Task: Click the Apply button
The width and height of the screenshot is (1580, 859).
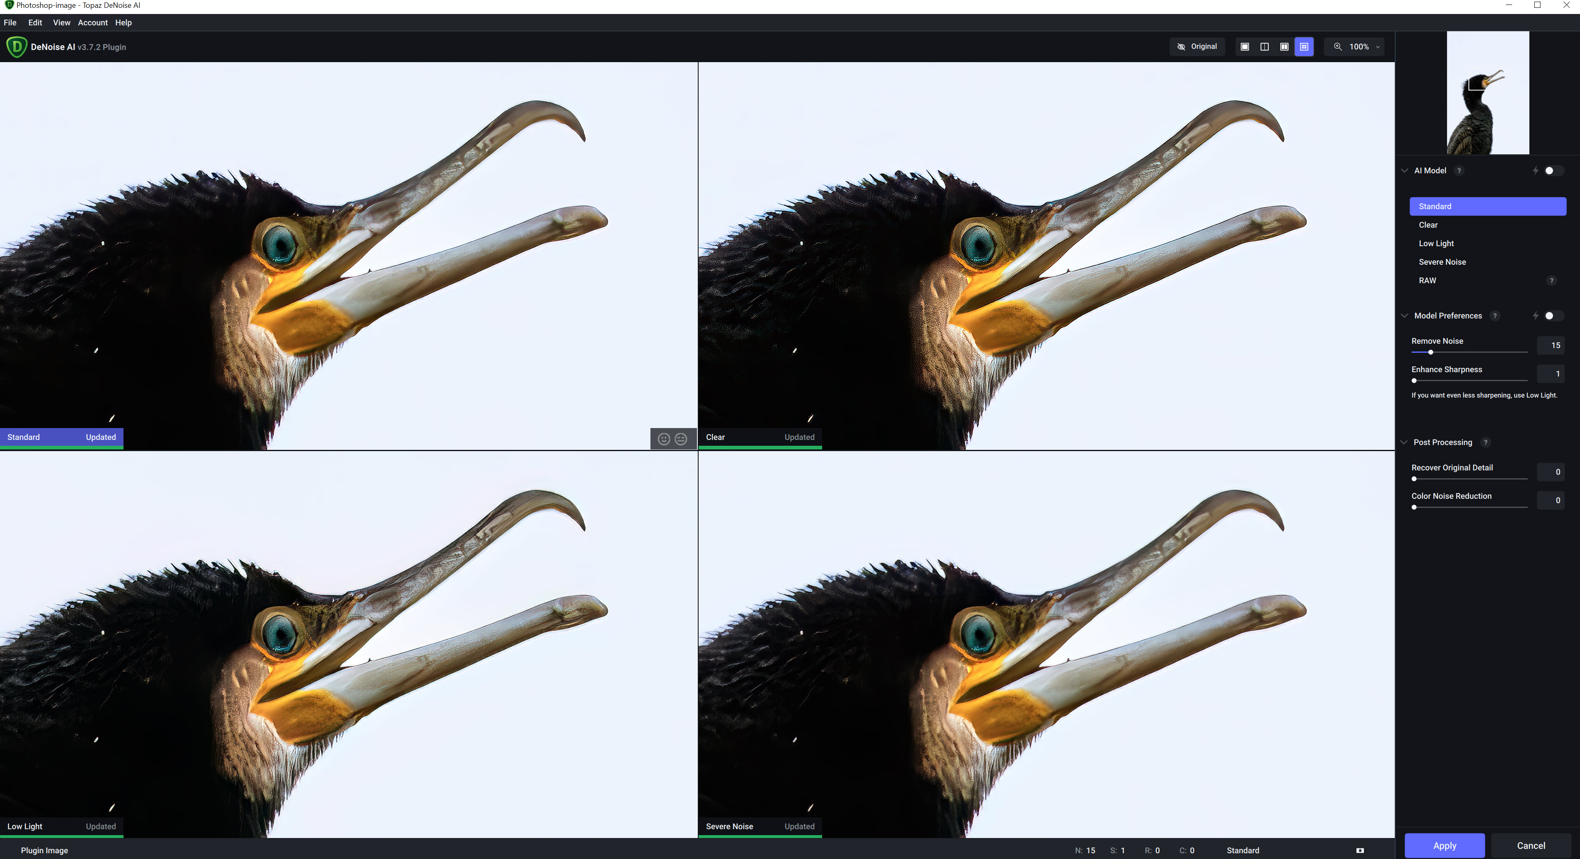Action: tap(1445, 845)
